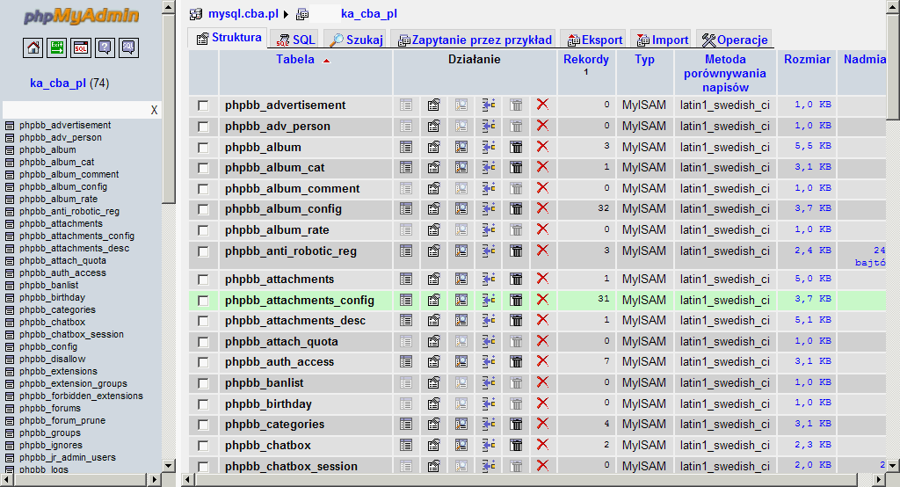
Task: Select phpbb_anti_robotic_reg row checkbox
Action: 203,251
